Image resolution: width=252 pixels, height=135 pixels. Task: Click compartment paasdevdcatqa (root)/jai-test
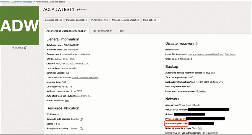coord(76,54)
